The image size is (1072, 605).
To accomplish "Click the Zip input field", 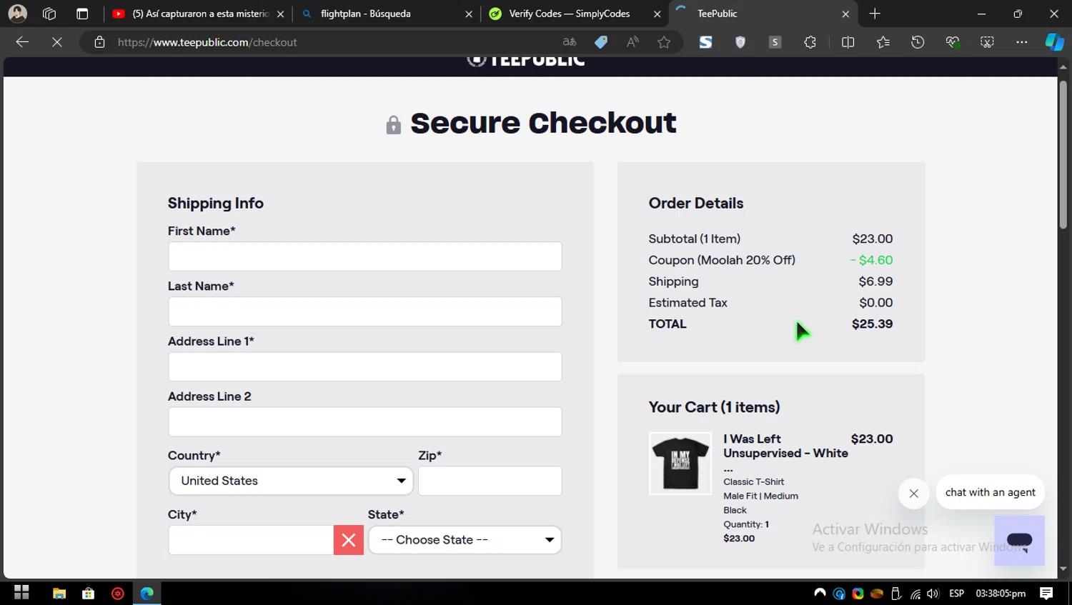I will click(490, 481).
